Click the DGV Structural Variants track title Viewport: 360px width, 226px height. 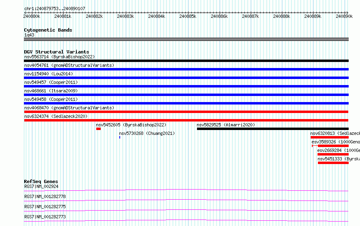57,52
